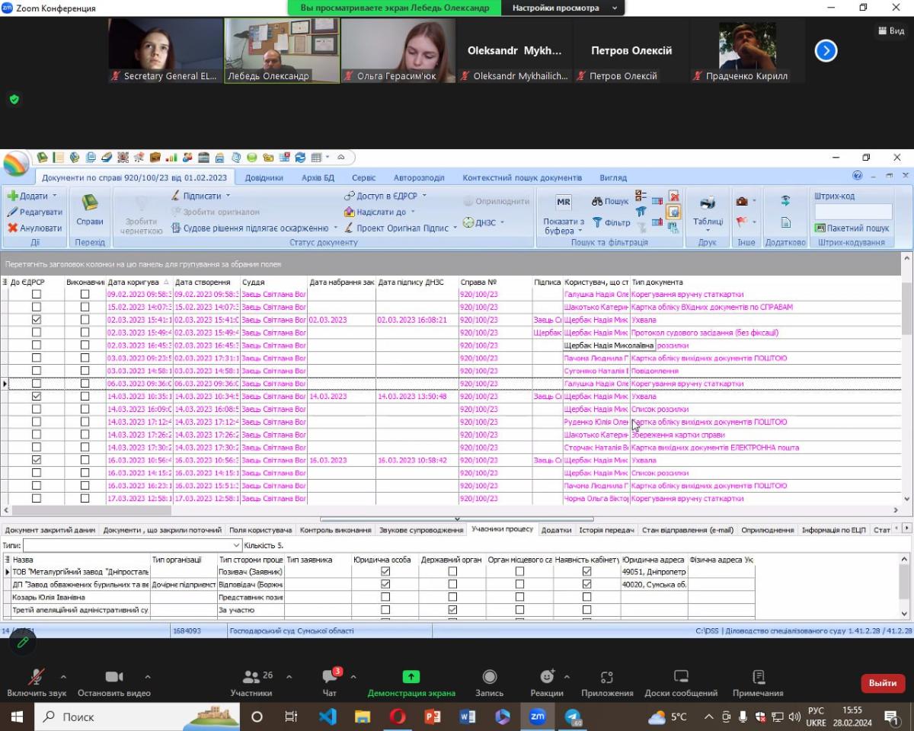
Task: Open Таблиці printer icon
Action: [x=708, y=203]
